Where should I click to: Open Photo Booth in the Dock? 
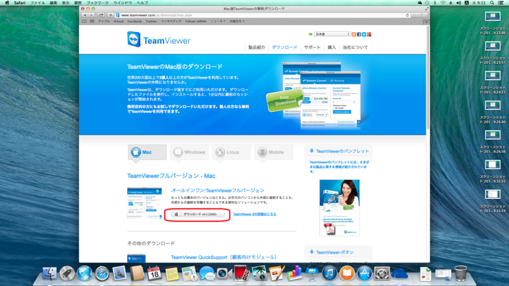[242, 273]
